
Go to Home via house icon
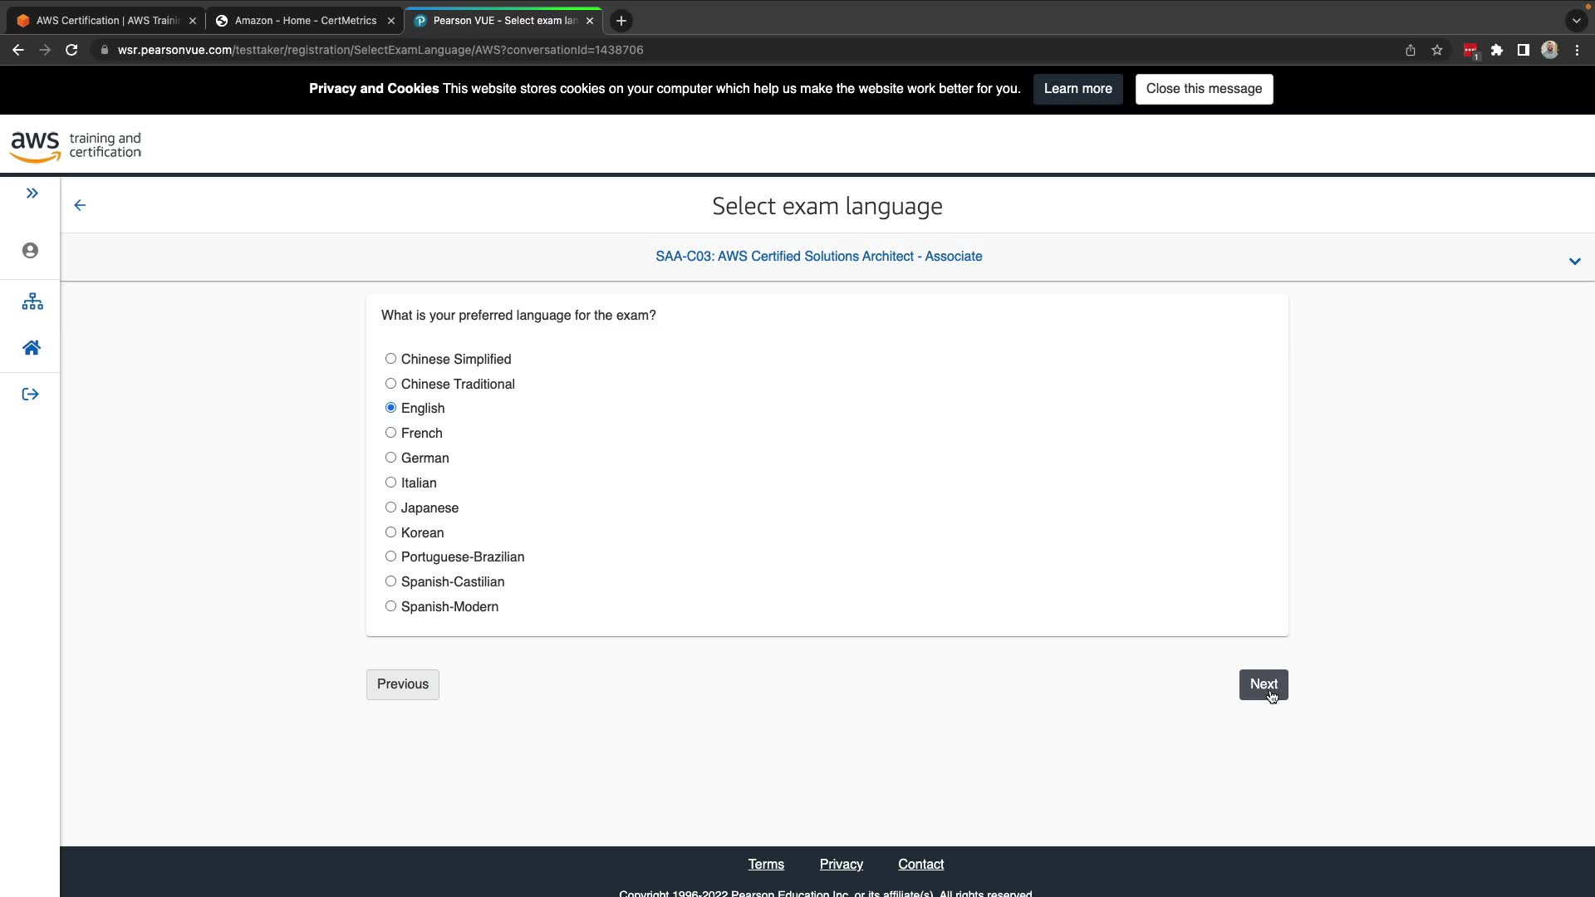(32, 348)
